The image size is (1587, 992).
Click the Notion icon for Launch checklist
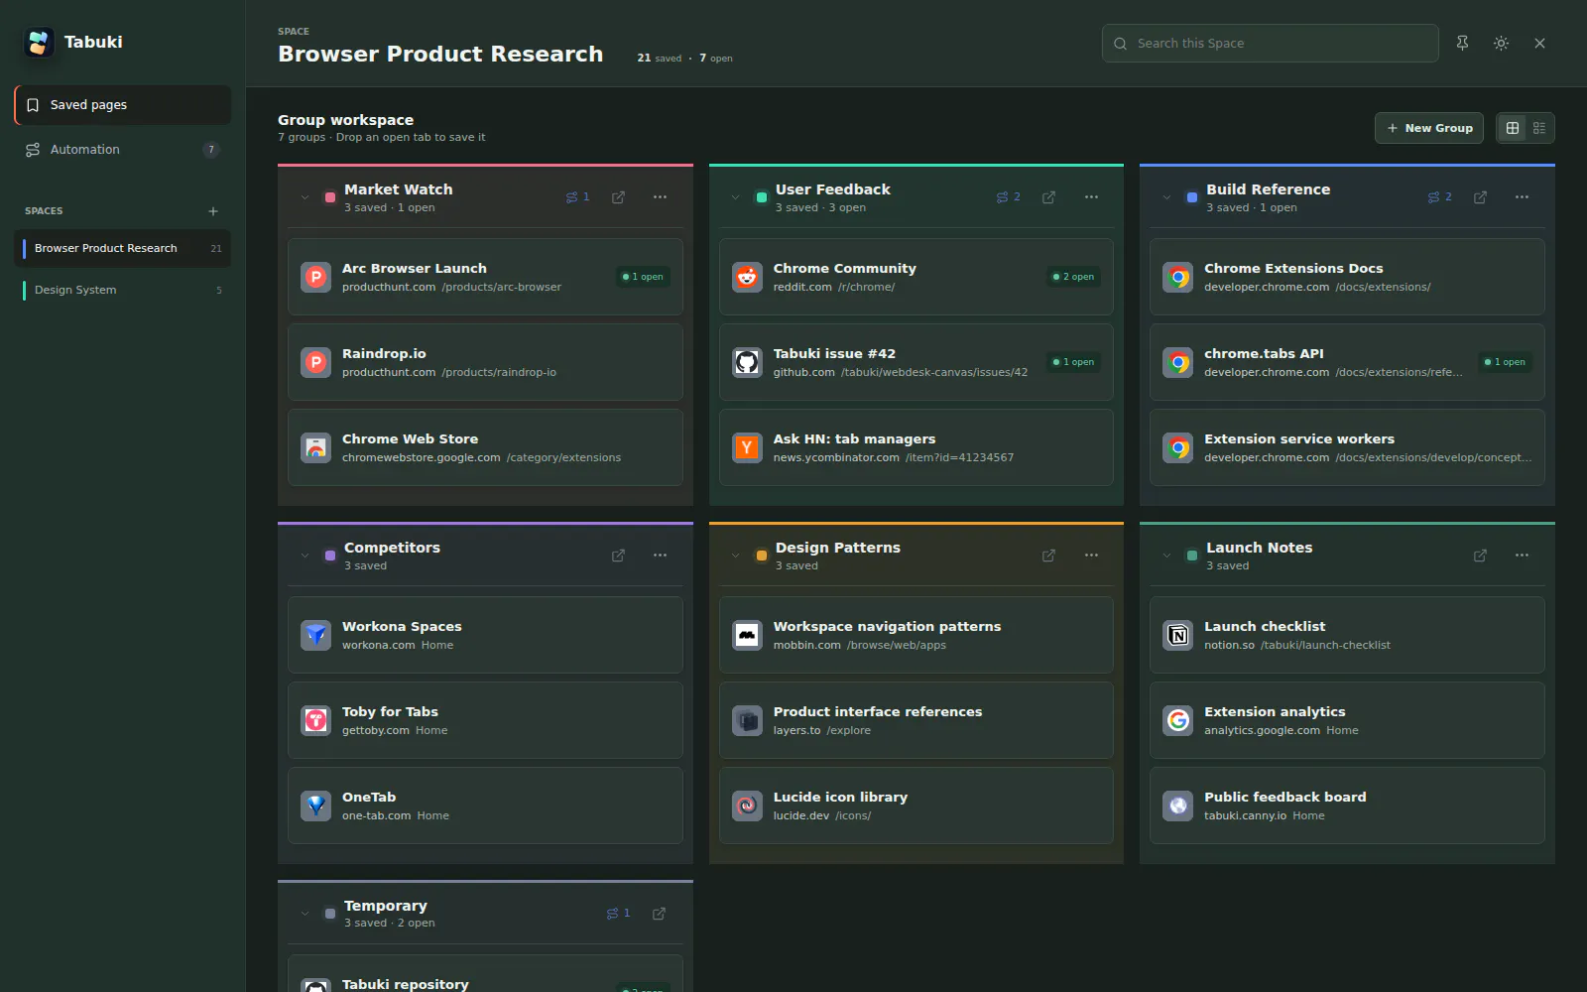tap(1178, 635)
